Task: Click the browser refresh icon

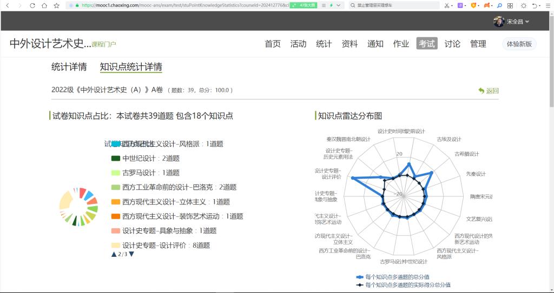Action: 32,5
